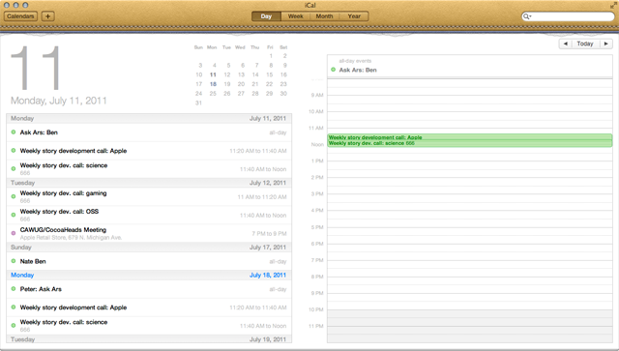Select Nate Ben all-day row
Screen dimensions: 619x351
coord(149,261)
